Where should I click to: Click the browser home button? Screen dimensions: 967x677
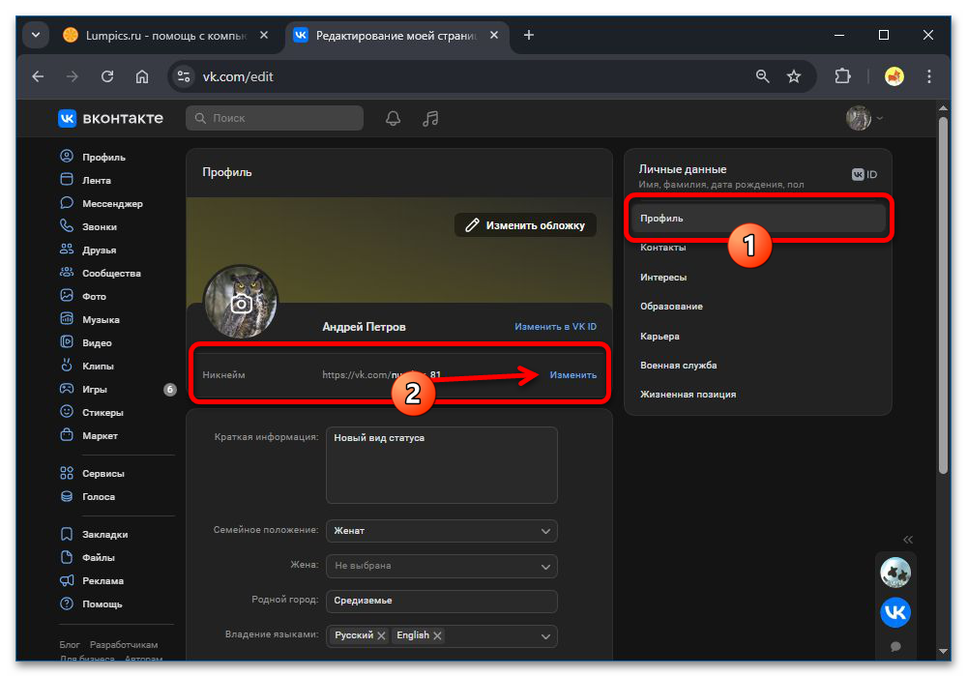tap(142, 76)
